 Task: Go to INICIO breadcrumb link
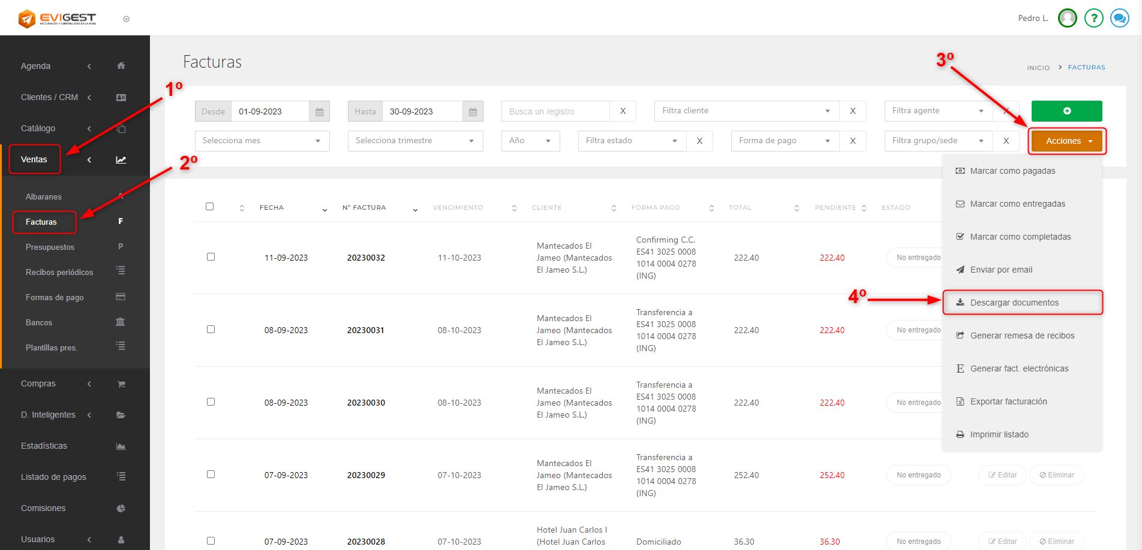[1038, 68]
